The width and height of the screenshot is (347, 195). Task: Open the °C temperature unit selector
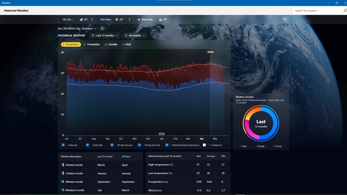285,19
